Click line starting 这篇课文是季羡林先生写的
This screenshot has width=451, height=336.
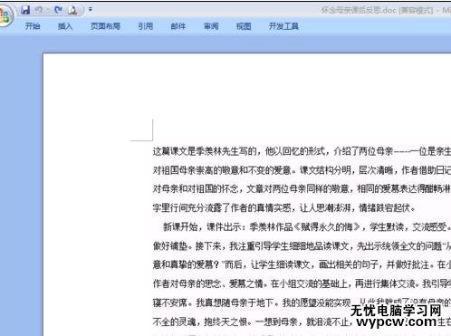[302, 151]
